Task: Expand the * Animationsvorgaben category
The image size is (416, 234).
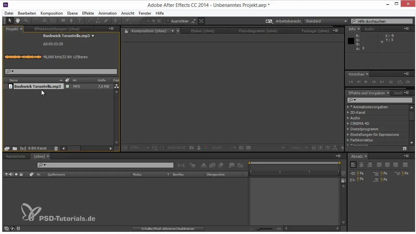Action: pyautogui.click(x=348, y=107)
